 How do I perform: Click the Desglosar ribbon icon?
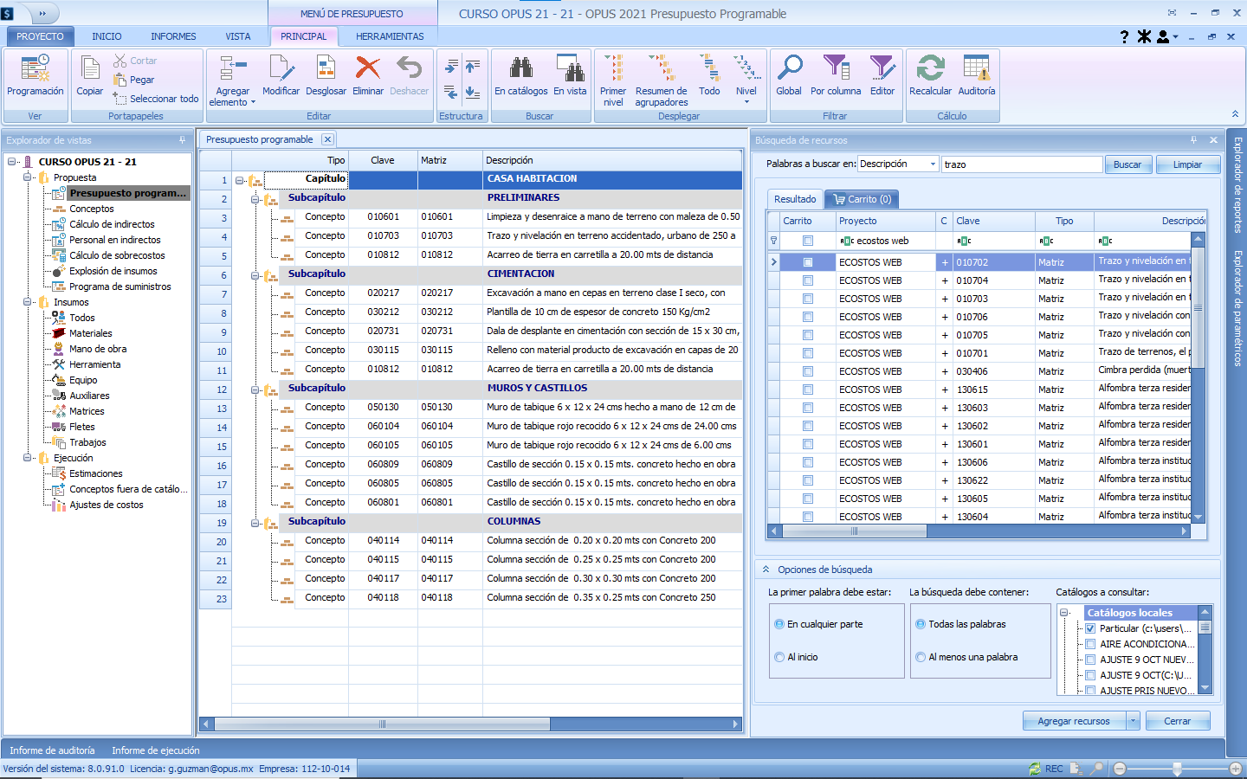[326, 75]
